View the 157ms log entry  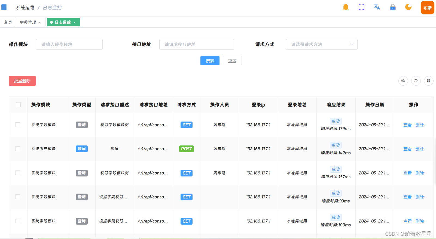tap(407, 173)
